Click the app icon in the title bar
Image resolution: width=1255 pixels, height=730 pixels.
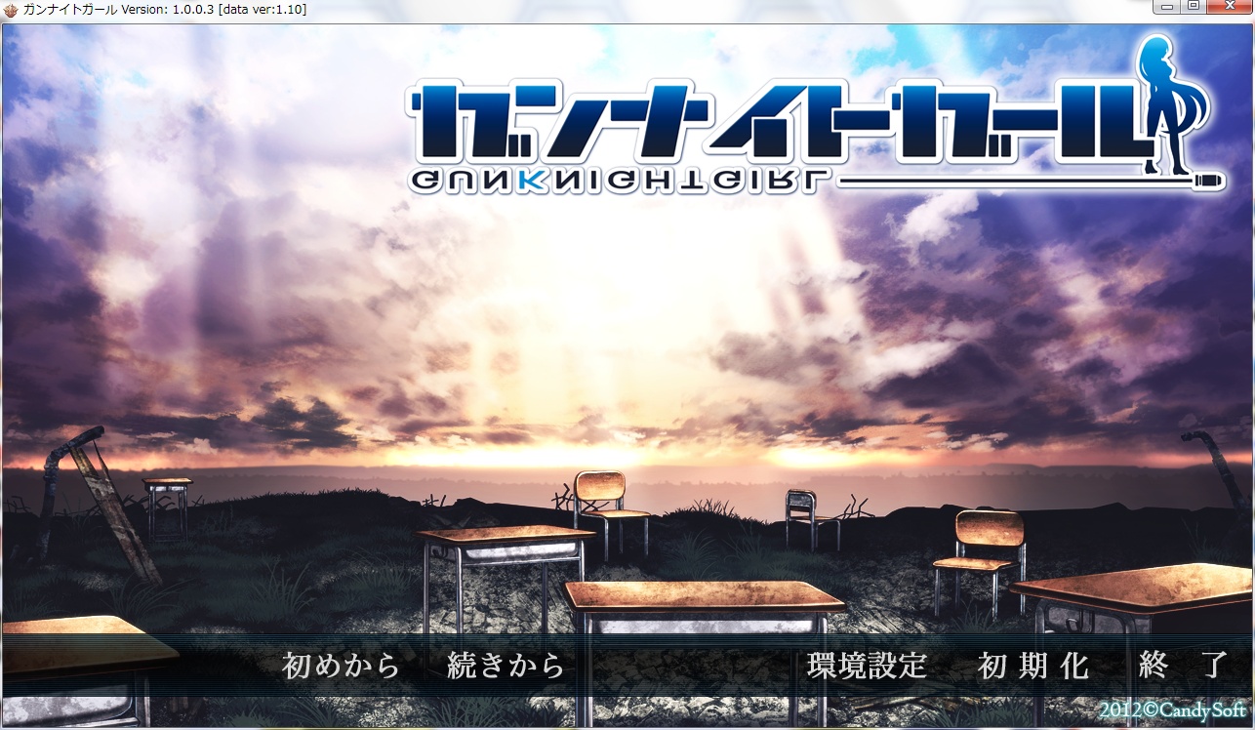(11, 9)
